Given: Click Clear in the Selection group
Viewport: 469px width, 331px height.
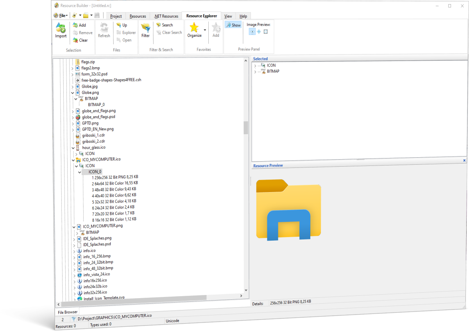Looking at the screenshot, I should pos(80,40).
